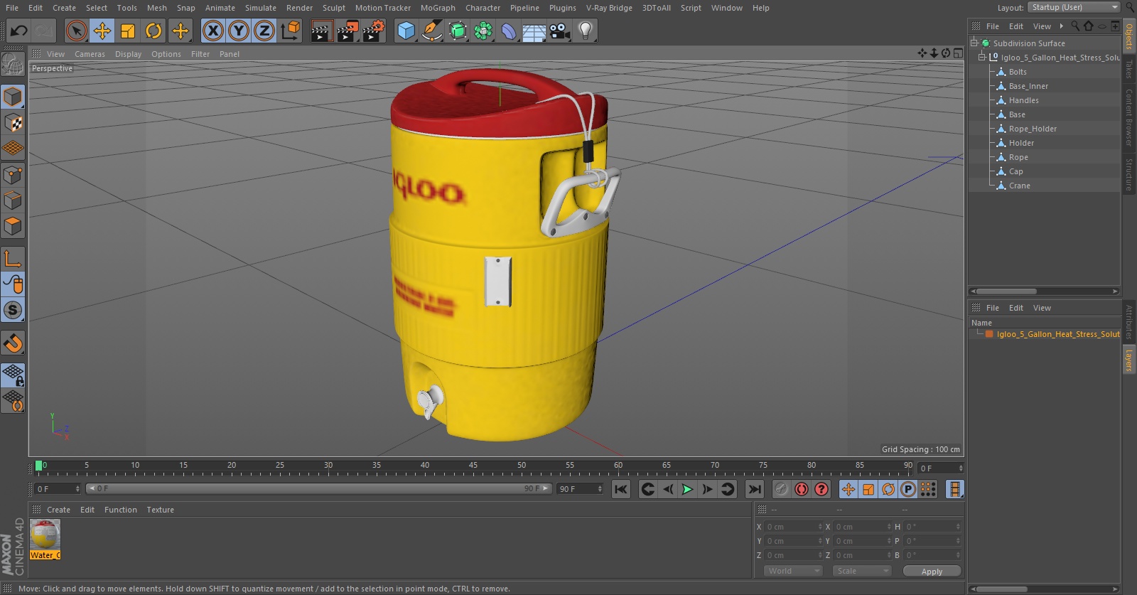Screen dimensions: 1137x595
Task: Step the end frame 90 F spinner
Action: (x=600, y=489)
